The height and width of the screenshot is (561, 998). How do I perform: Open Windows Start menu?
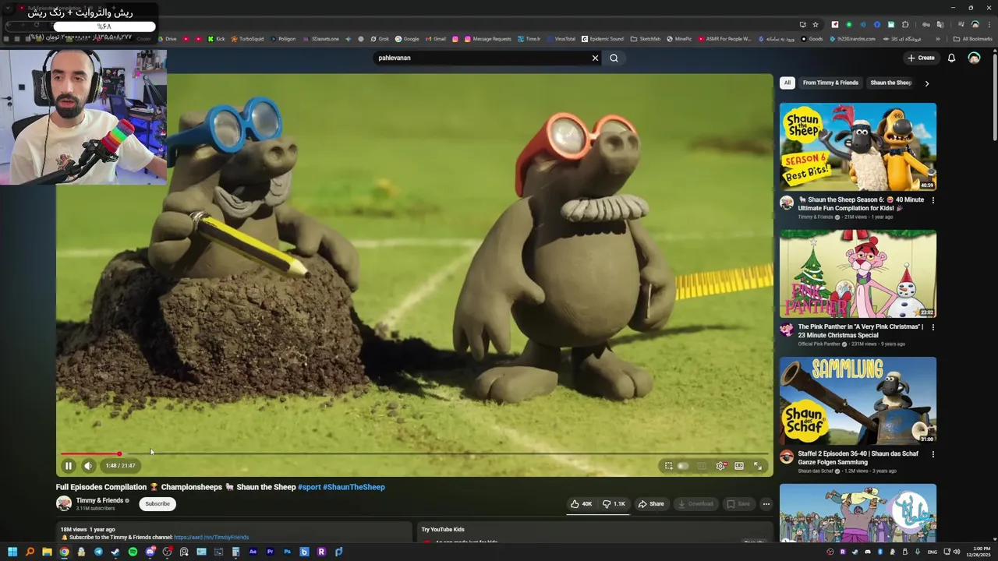coord(12,552)
